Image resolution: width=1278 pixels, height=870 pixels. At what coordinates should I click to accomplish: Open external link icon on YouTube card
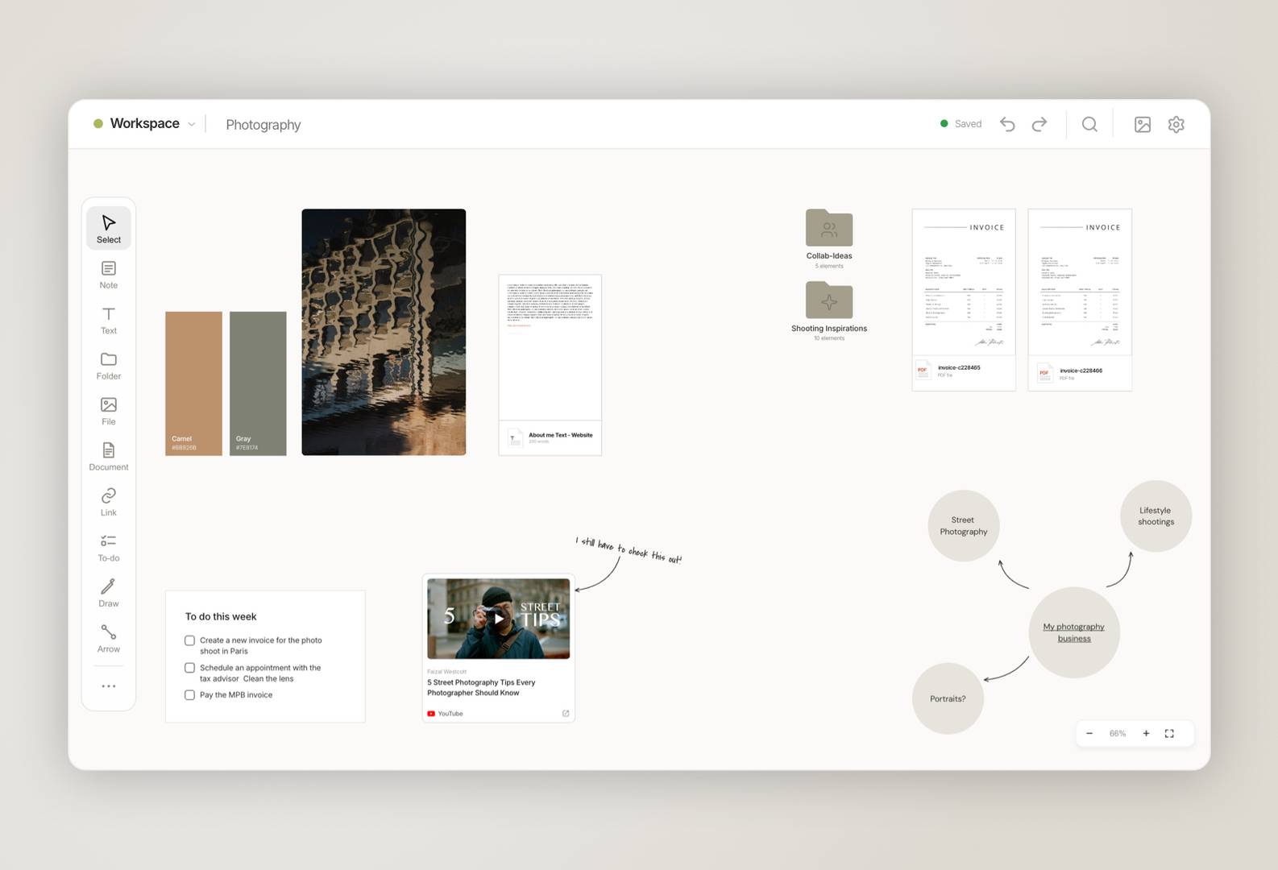pyautogui.click(x=566, y=714)
